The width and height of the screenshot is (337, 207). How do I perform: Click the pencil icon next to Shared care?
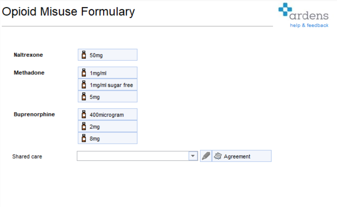click(x=206, y=156)
